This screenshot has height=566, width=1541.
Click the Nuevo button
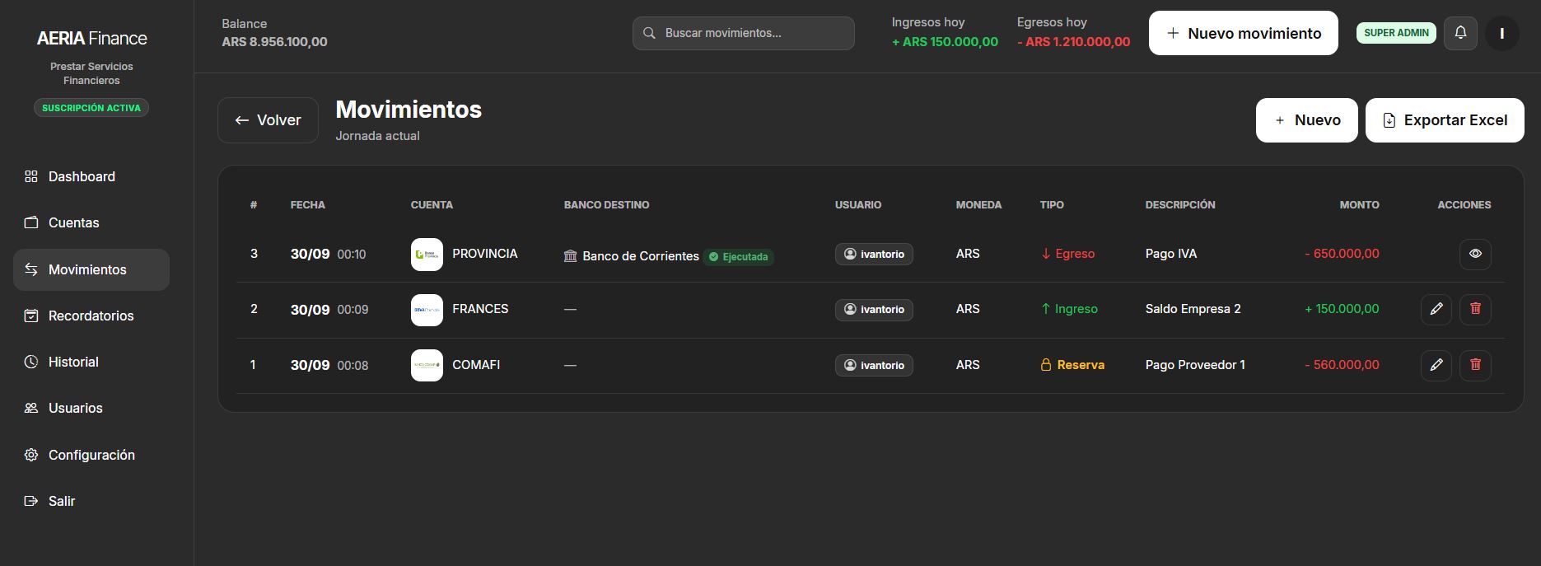pyautogui.click(x=1306, y=120)
